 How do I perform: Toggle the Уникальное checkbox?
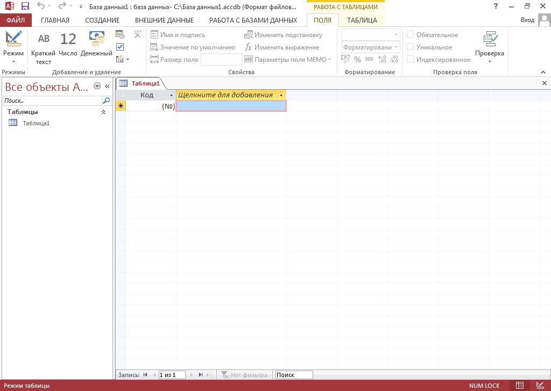tap(411, 47)
